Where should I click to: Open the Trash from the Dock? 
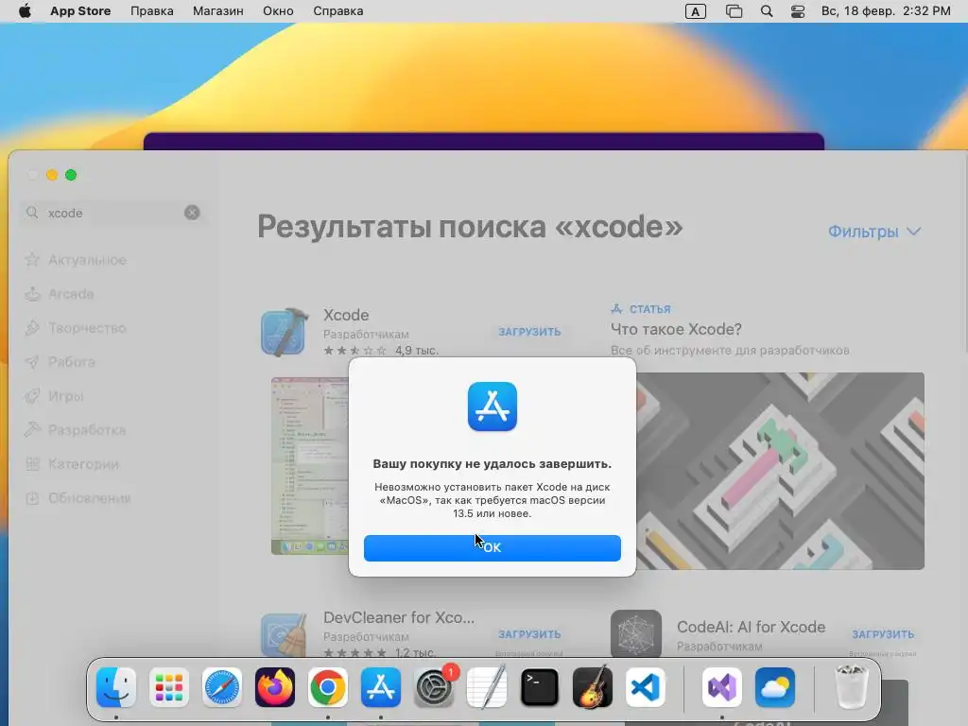tap(851, 687)
